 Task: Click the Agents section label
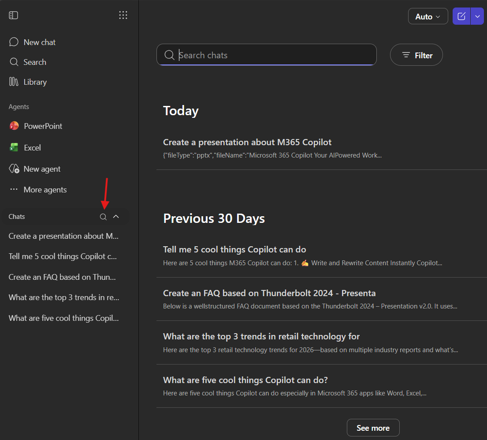19,107
